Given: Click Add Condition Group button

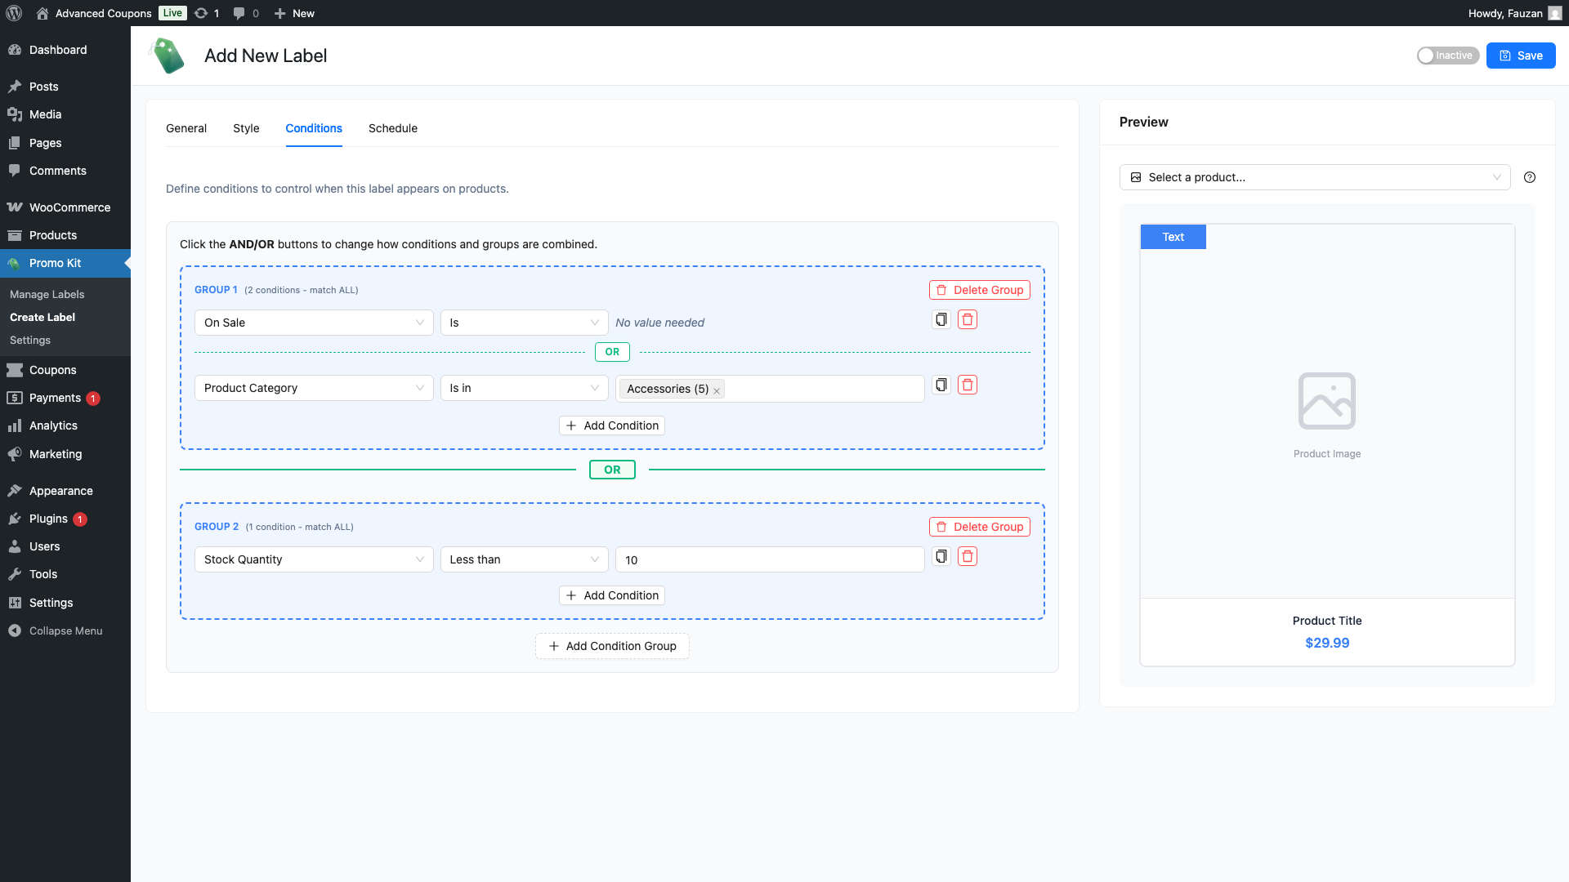Looking at the screenshot, I should pyautogui.click(x=612, y=646).
